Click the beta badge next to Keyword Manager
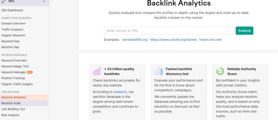The image size is (278, 120). (x=30, y=72)
